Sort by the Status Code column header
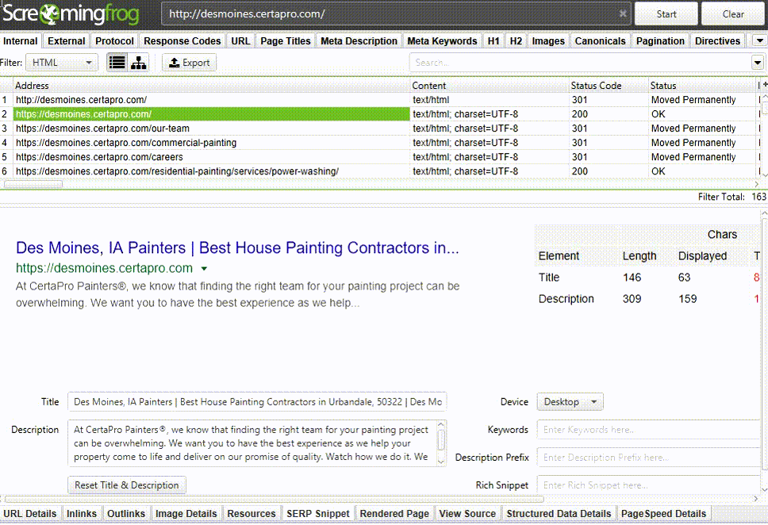The width and height of the screenshot is (768, 525). [609, 85]
